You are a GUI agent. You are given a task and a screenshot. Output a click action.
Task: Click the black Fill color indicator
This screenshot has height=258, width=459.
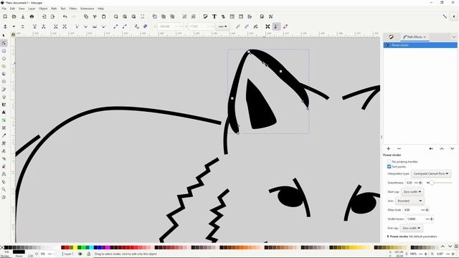pos(19,252)
